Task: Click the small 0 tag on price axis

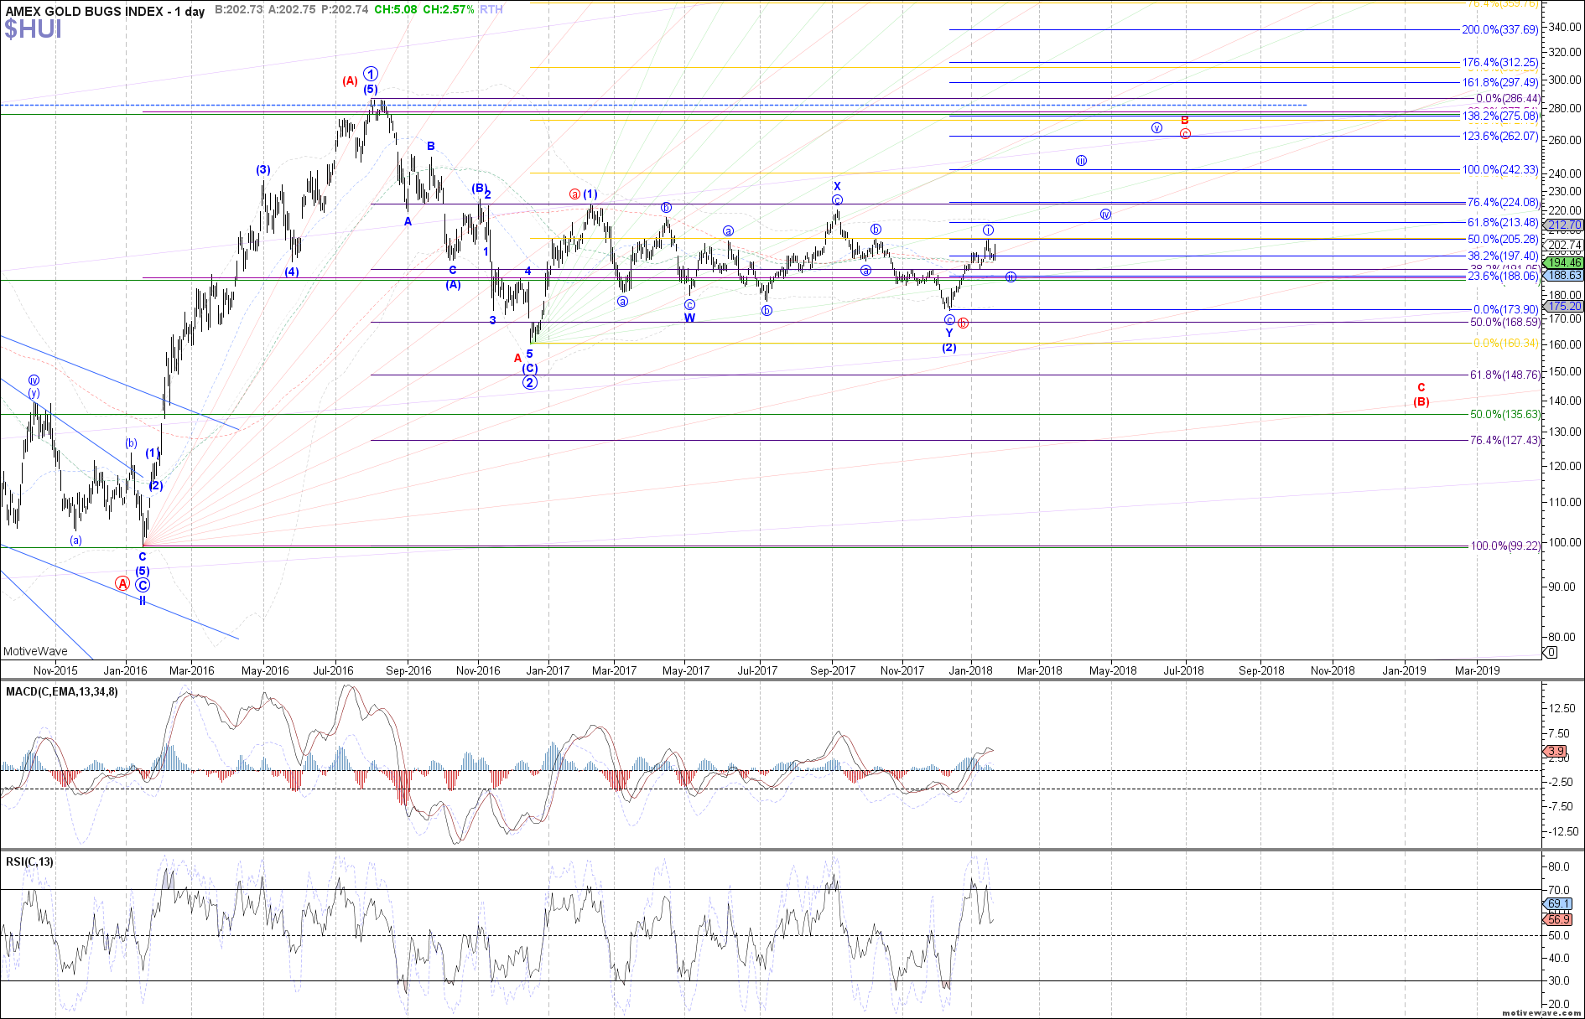Action: (x=1551, y=653)
